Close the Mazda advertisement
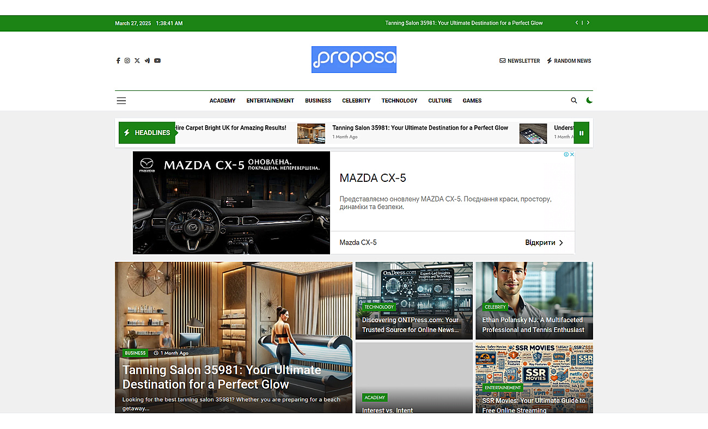The image size is (708, 429). (572, 155)
